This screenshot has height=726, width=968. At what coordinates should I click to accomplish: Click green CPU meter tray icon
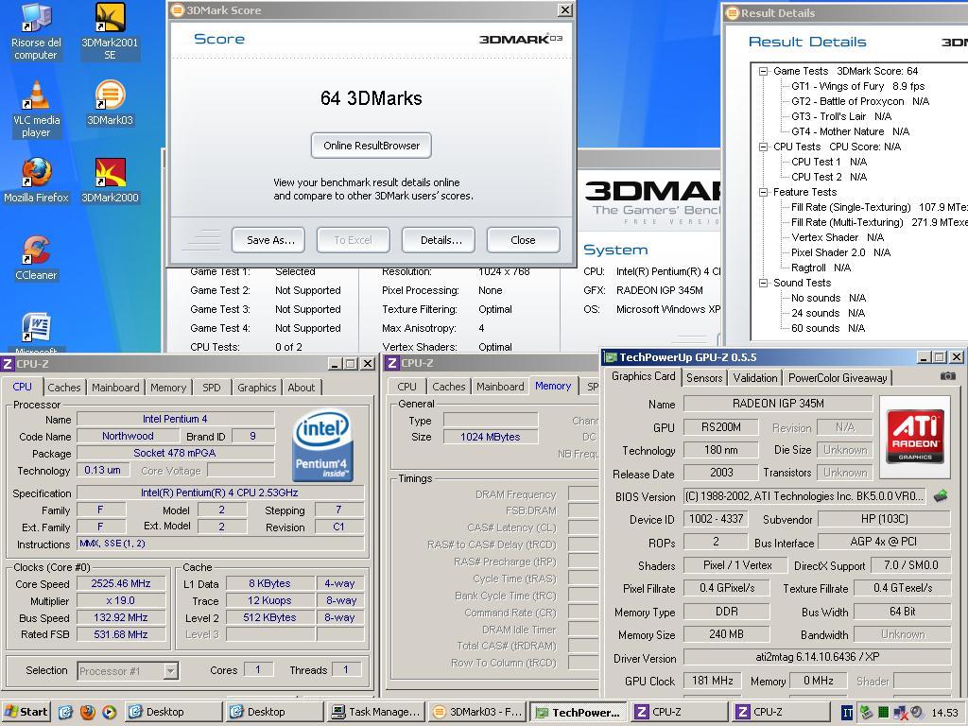[884, 713]
